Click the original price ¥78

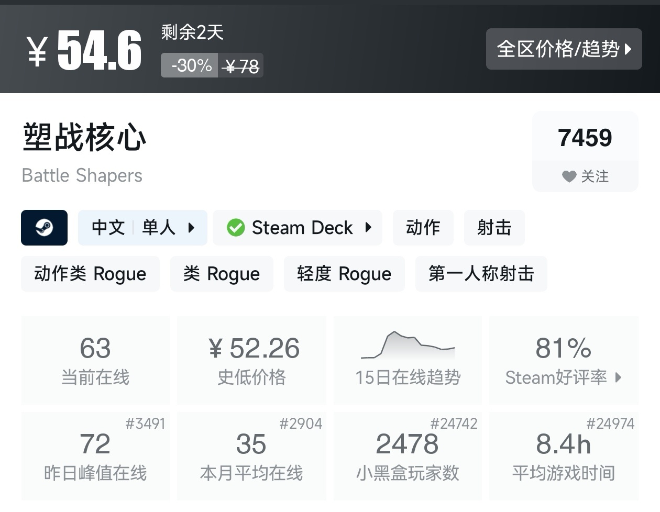[x=240, y=66]
